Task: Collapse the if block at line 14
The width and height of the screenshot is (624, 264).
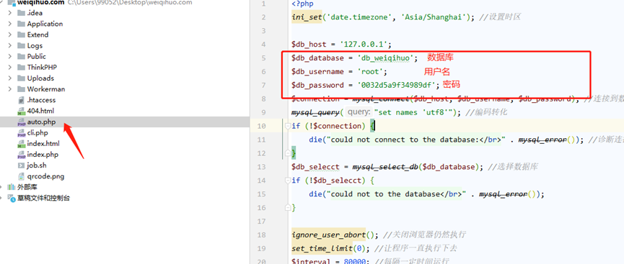Action: coord(287,181)
